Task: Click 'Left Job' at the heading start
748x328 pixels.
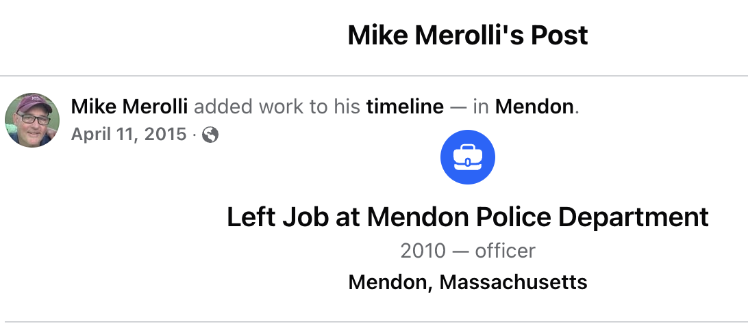Action: pos(277,217)
